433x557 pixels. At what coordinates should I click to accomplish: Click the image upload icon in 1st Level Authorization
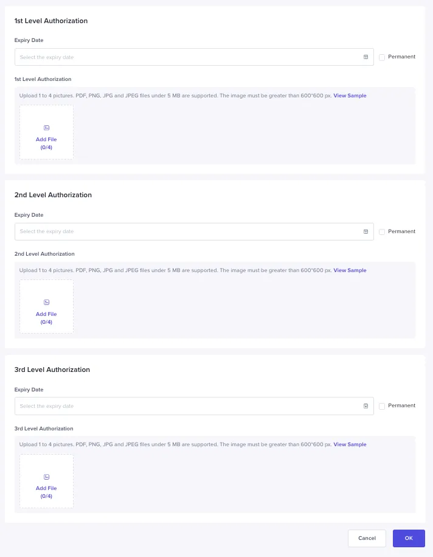pyautogui.click(x=46, y=128)
